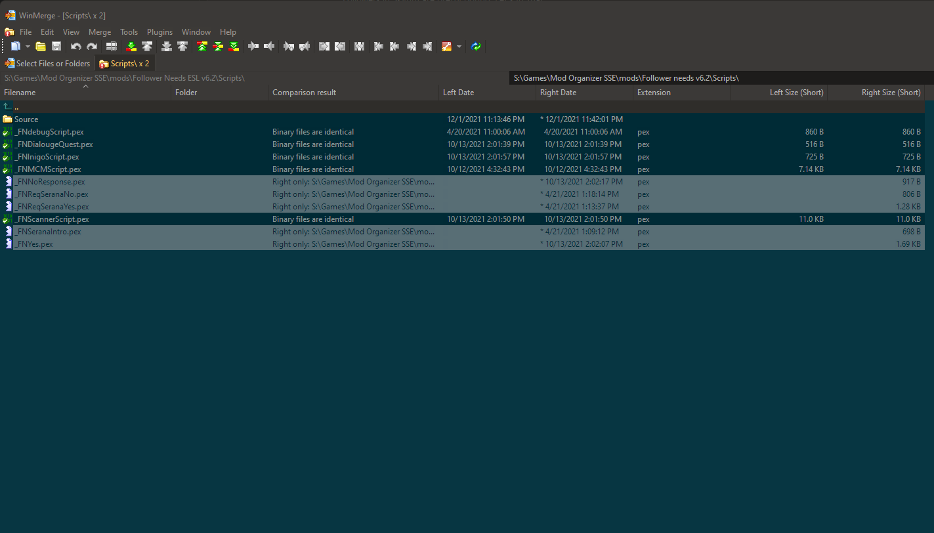The width and height of the screenshot is (934, 533).
Task: Click right date 4/21/2021 1:09:12 PM
Action: coord(581,232)
